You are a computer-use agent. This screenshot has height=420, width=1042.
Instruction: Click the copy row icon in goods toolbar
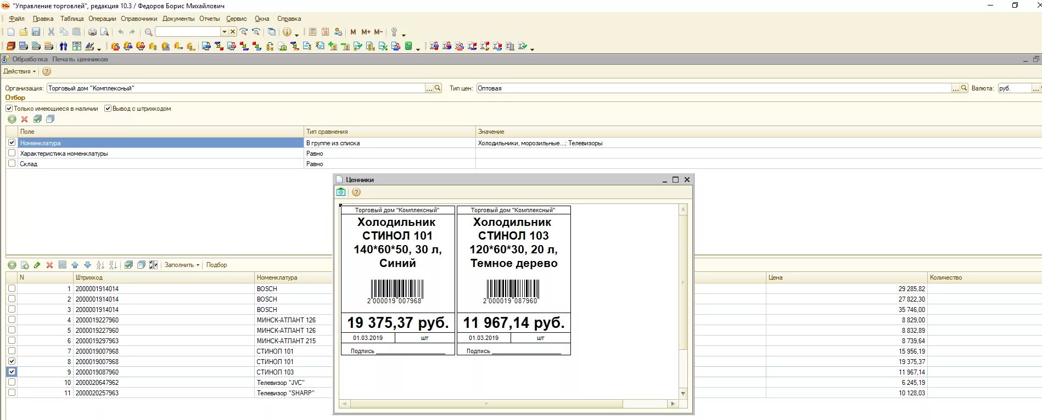pos(25,265)
